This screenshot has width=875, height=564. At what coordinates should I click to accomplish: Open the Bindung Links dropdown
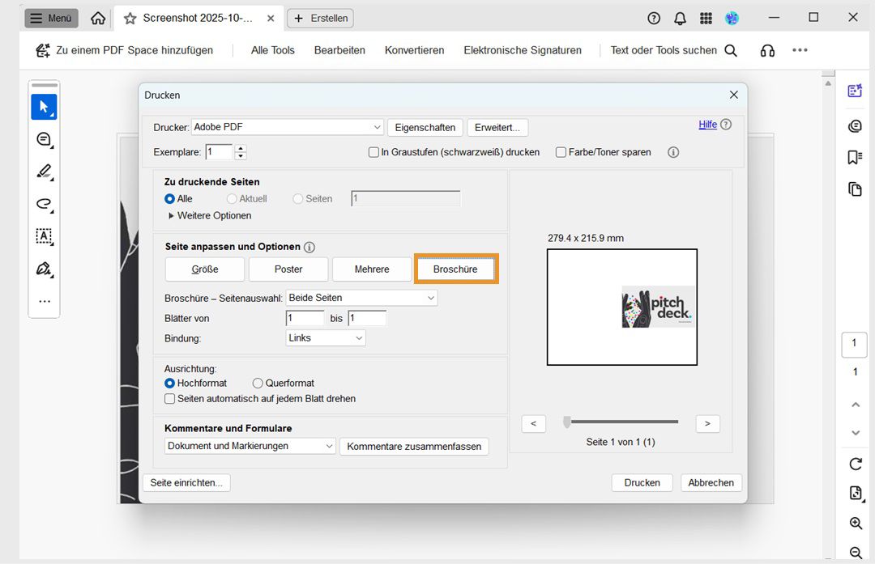click(326, 338)
